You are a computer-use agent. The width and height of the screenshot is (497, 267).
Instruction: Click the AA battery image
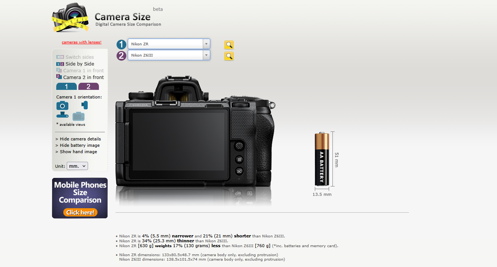pyautogui.click(x=322, y=159)
